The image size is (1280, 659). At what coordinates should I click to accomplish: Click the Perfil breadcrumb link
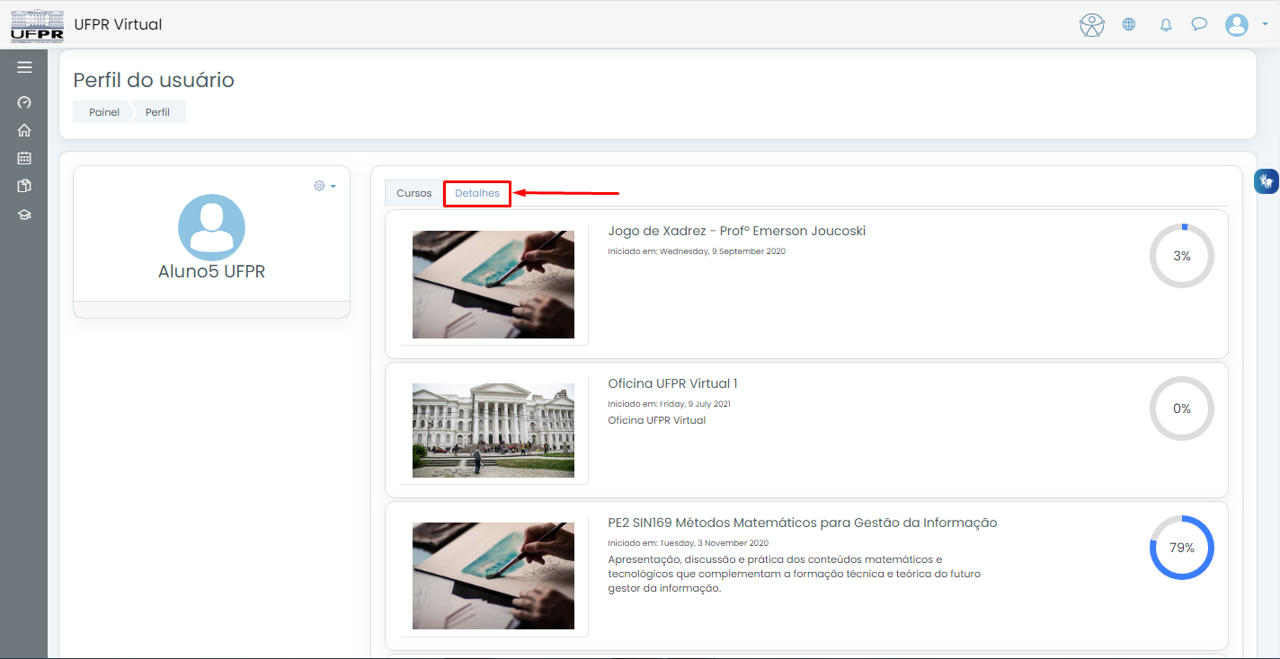157,112
